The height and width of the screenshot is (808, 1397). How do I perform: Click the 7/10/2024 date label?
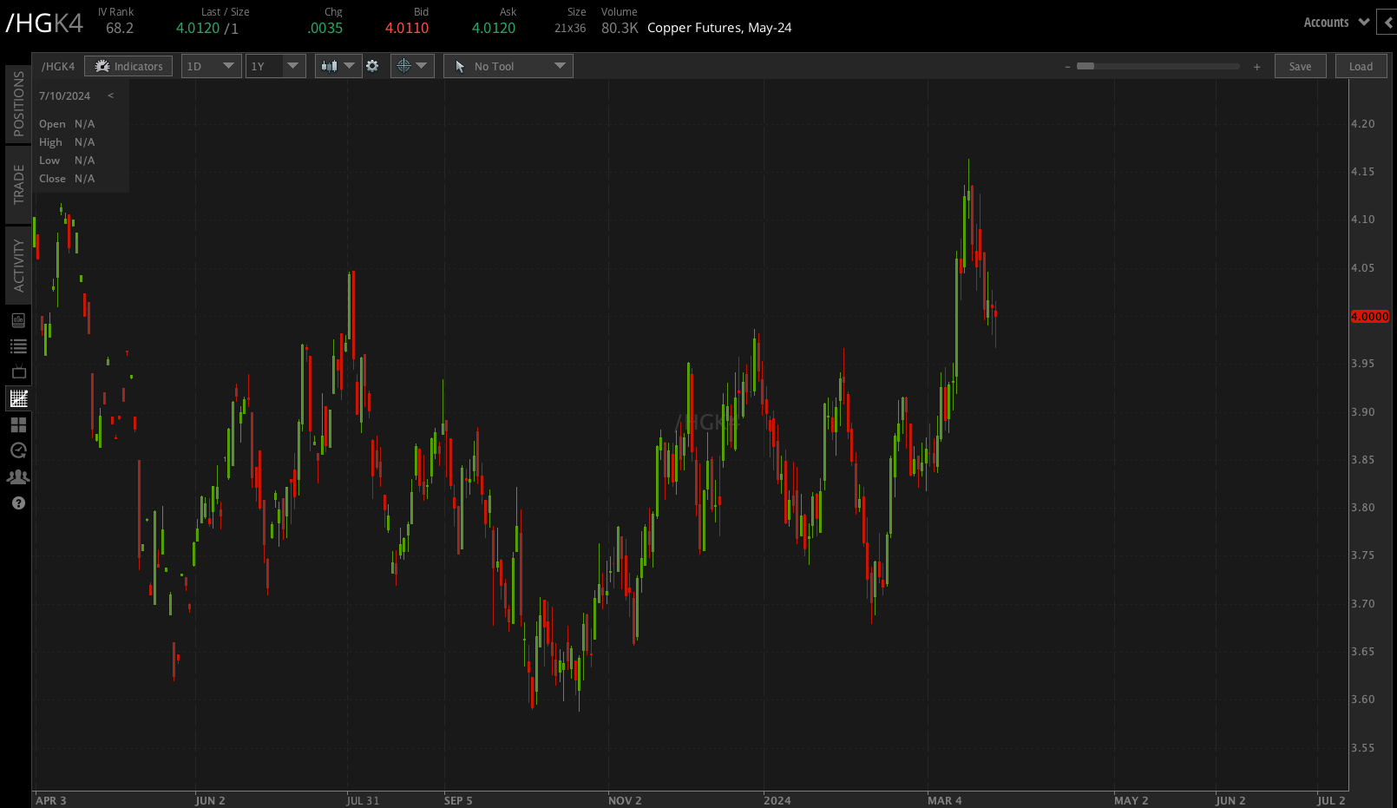65,95
